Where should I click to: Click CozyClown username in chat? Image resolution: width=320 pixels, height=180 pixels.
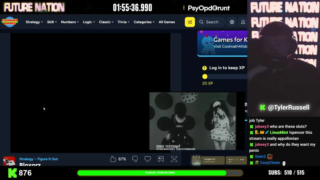[270, 162]
